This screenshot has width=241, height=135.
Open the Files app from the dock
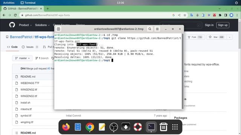[78, 127]
